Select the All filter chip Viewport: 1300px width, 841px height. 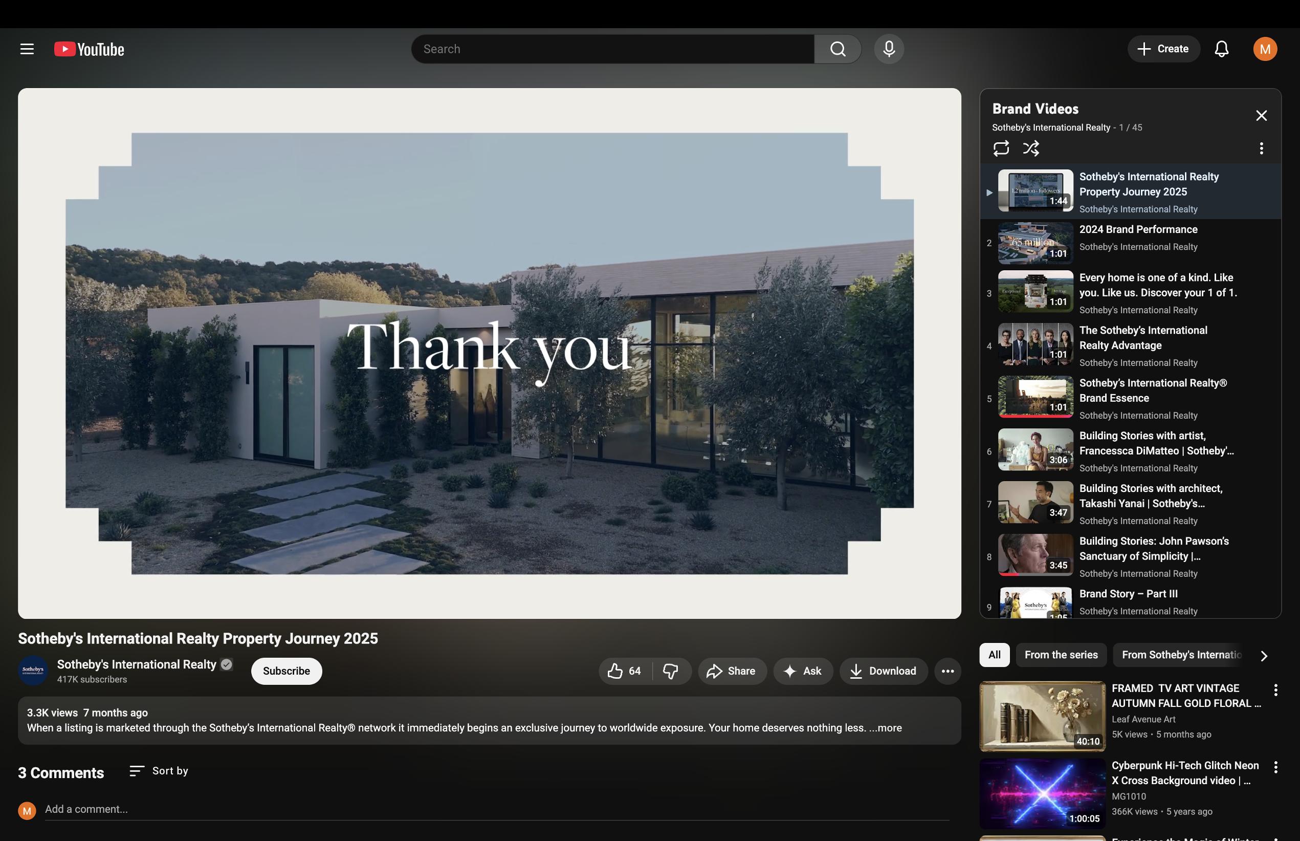(994, 655)
